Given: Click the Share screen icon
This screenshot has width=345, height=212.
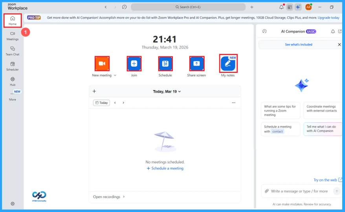Looking at the screenshot, I should click(197, 63).
